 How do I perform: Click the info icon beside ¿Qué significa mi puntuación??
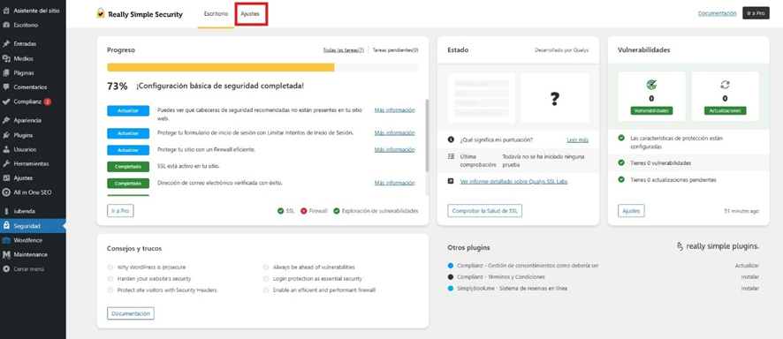[x=451, y=139]
